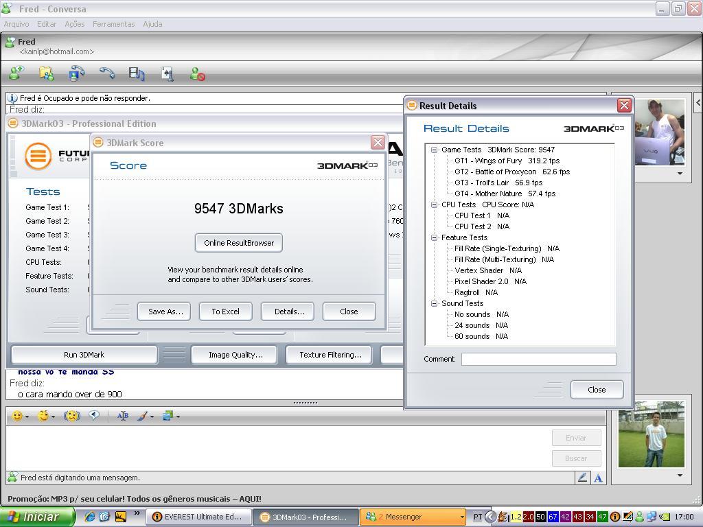Switch to the EVEREST Ultimate Edition taskbar window
This screenshot has height=527, width=703.
coord(198,517)
